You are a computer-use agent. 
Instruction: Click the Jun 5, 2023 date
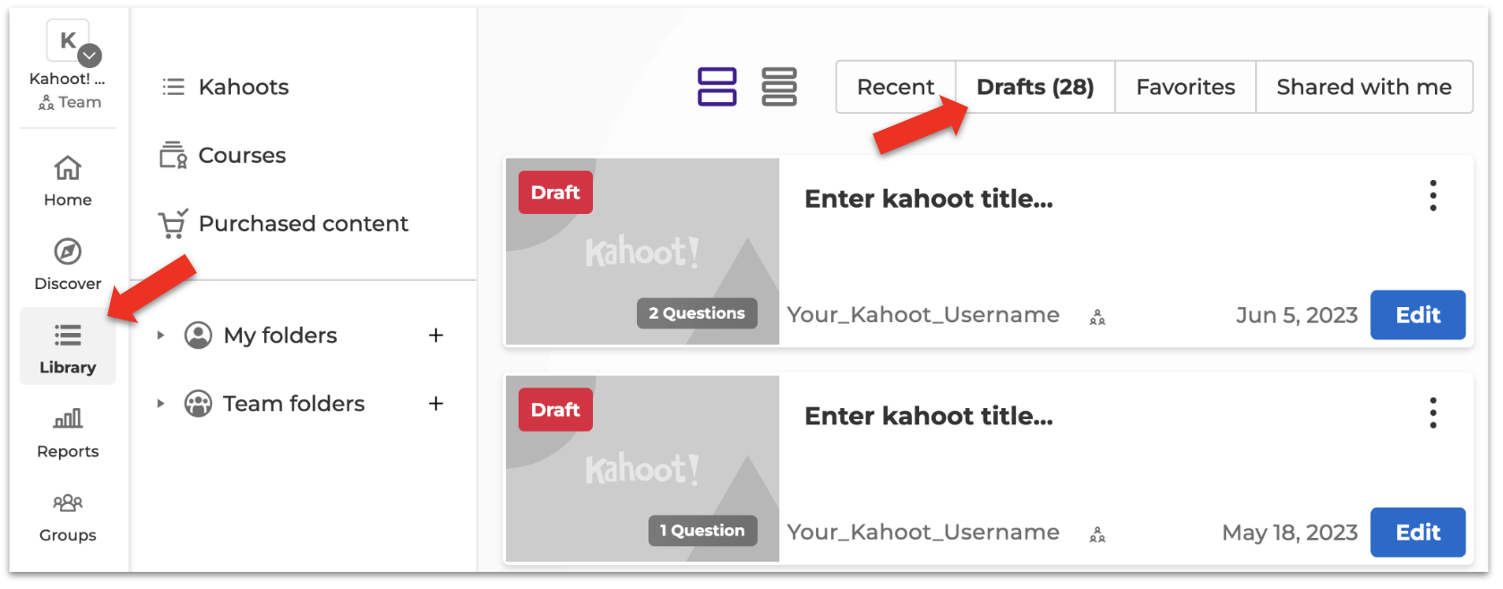[1297, 315]
